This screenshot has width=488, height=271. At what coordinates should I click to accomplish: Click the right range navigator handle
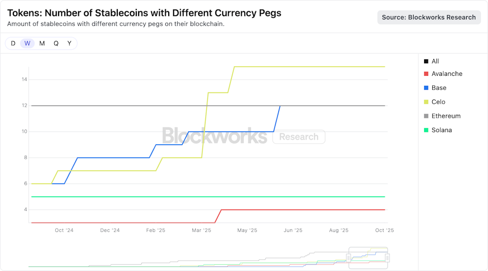click(387, 258)
